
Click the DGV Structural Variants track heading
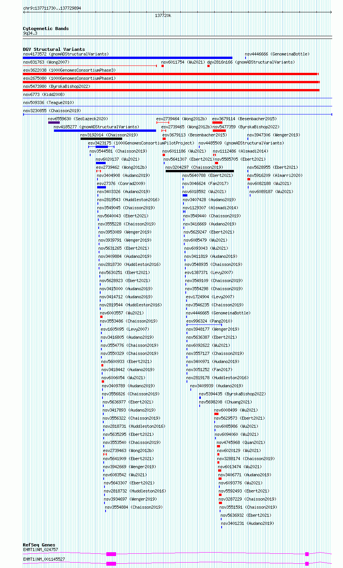click(x=54, y=49)
